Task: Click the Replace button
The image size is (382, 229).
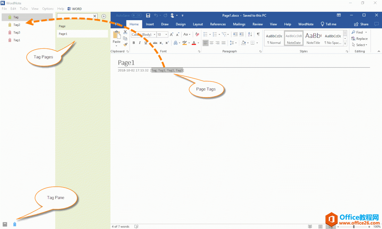Action: 359,39
